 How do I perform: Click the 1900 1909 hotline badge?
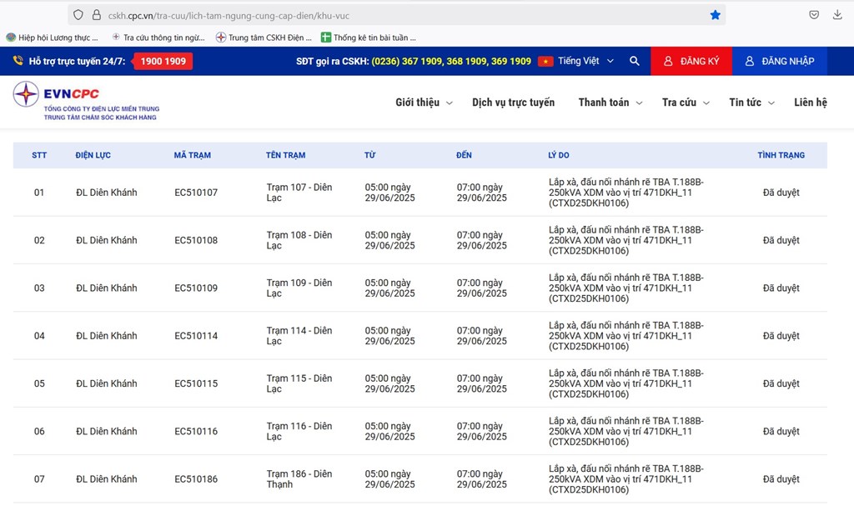point(163,61)
